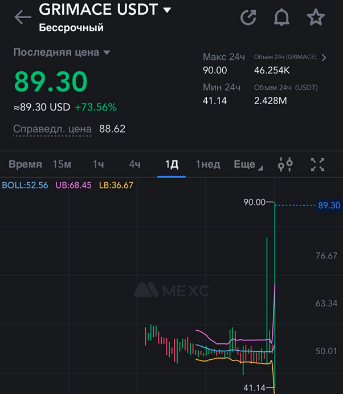The height and width of the screenshot is (394, 343).
Task: Tap the 89.30 current price tag on chart axis
Action: 329,206
